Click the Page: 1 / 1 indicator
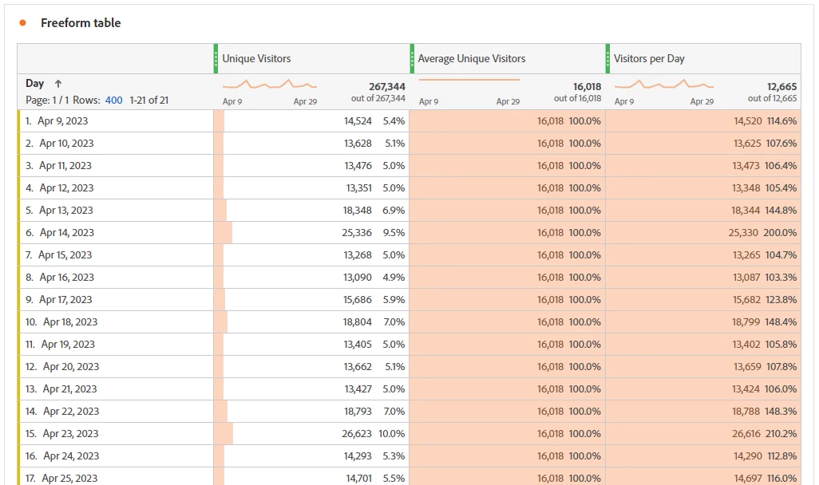 (x=47, y=101)
